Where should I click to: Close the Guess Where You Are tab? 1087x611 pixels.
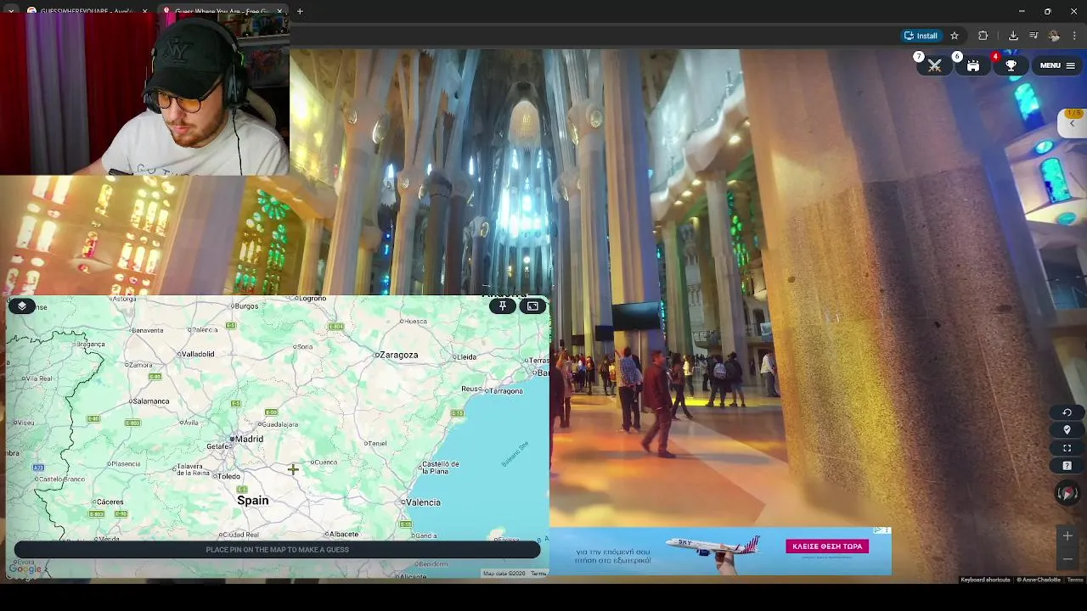(x=279, y=11)
